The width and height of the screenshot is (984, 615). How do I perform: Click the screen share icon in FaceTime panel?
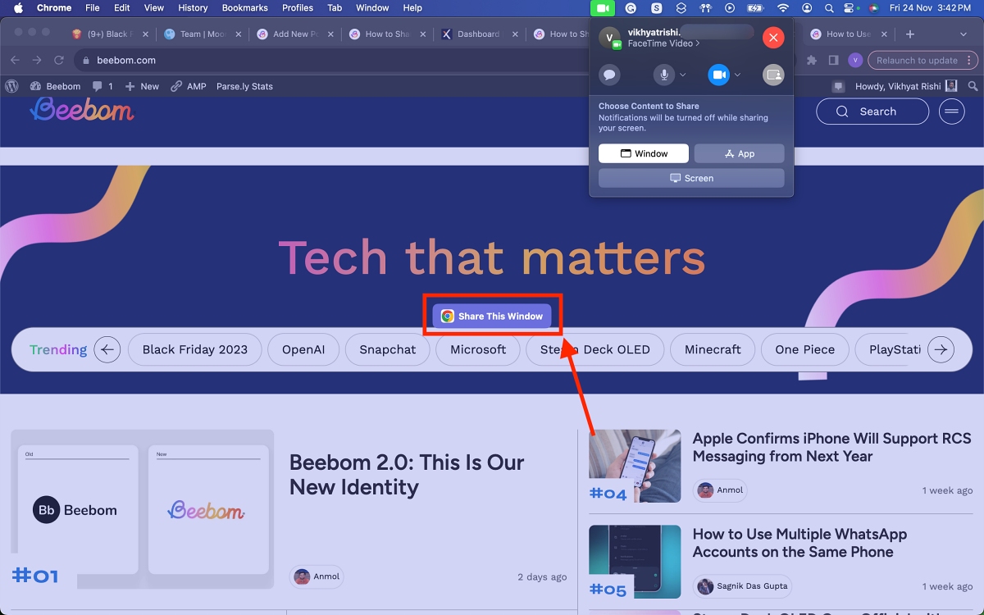(x=773, y=75)
